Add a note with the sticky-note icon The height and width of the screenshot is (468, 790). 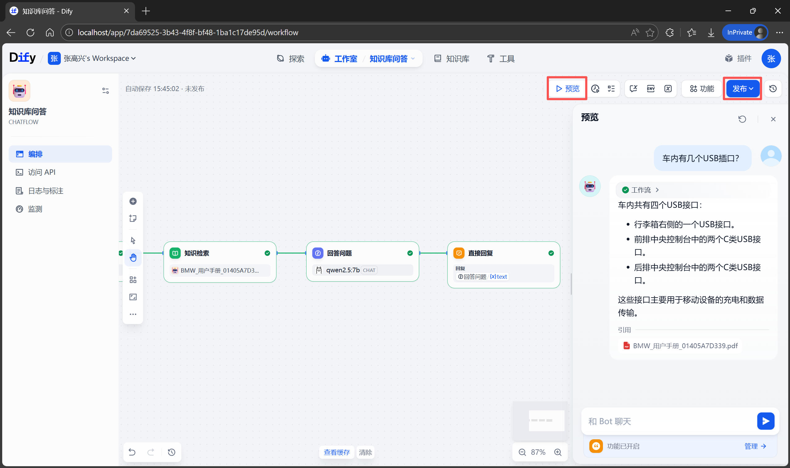[x=133, y=218]
